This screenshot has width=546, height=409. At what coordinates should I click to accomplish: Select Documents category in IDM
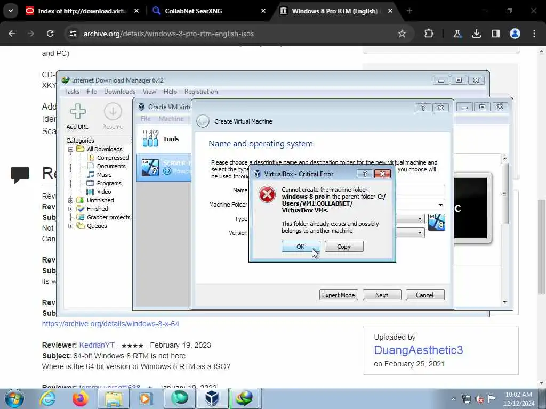pos(111,166)
